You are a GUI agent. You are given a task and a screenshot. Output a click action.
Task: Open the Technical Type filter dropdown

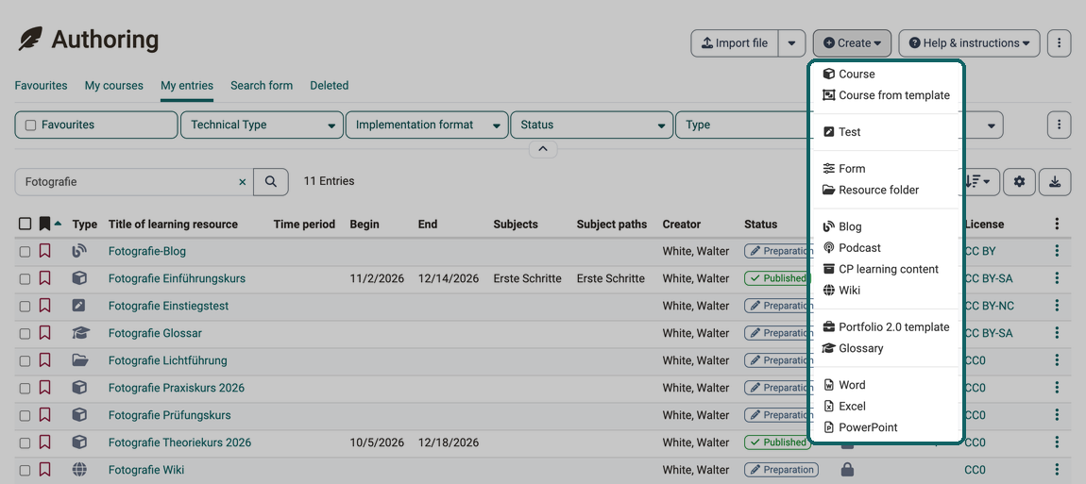click(262, 125)
